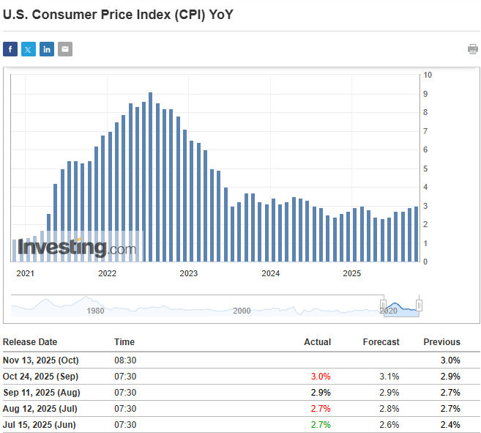Click the LinkedIn share icon
Screen dimensions: 481x433
point(47,49)
